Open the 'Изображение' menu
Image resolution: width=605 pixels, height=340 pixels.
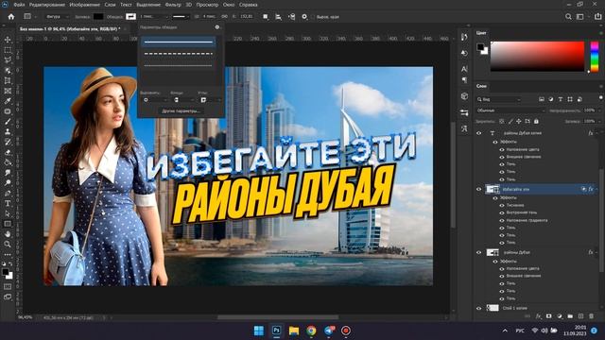point(84,5)
